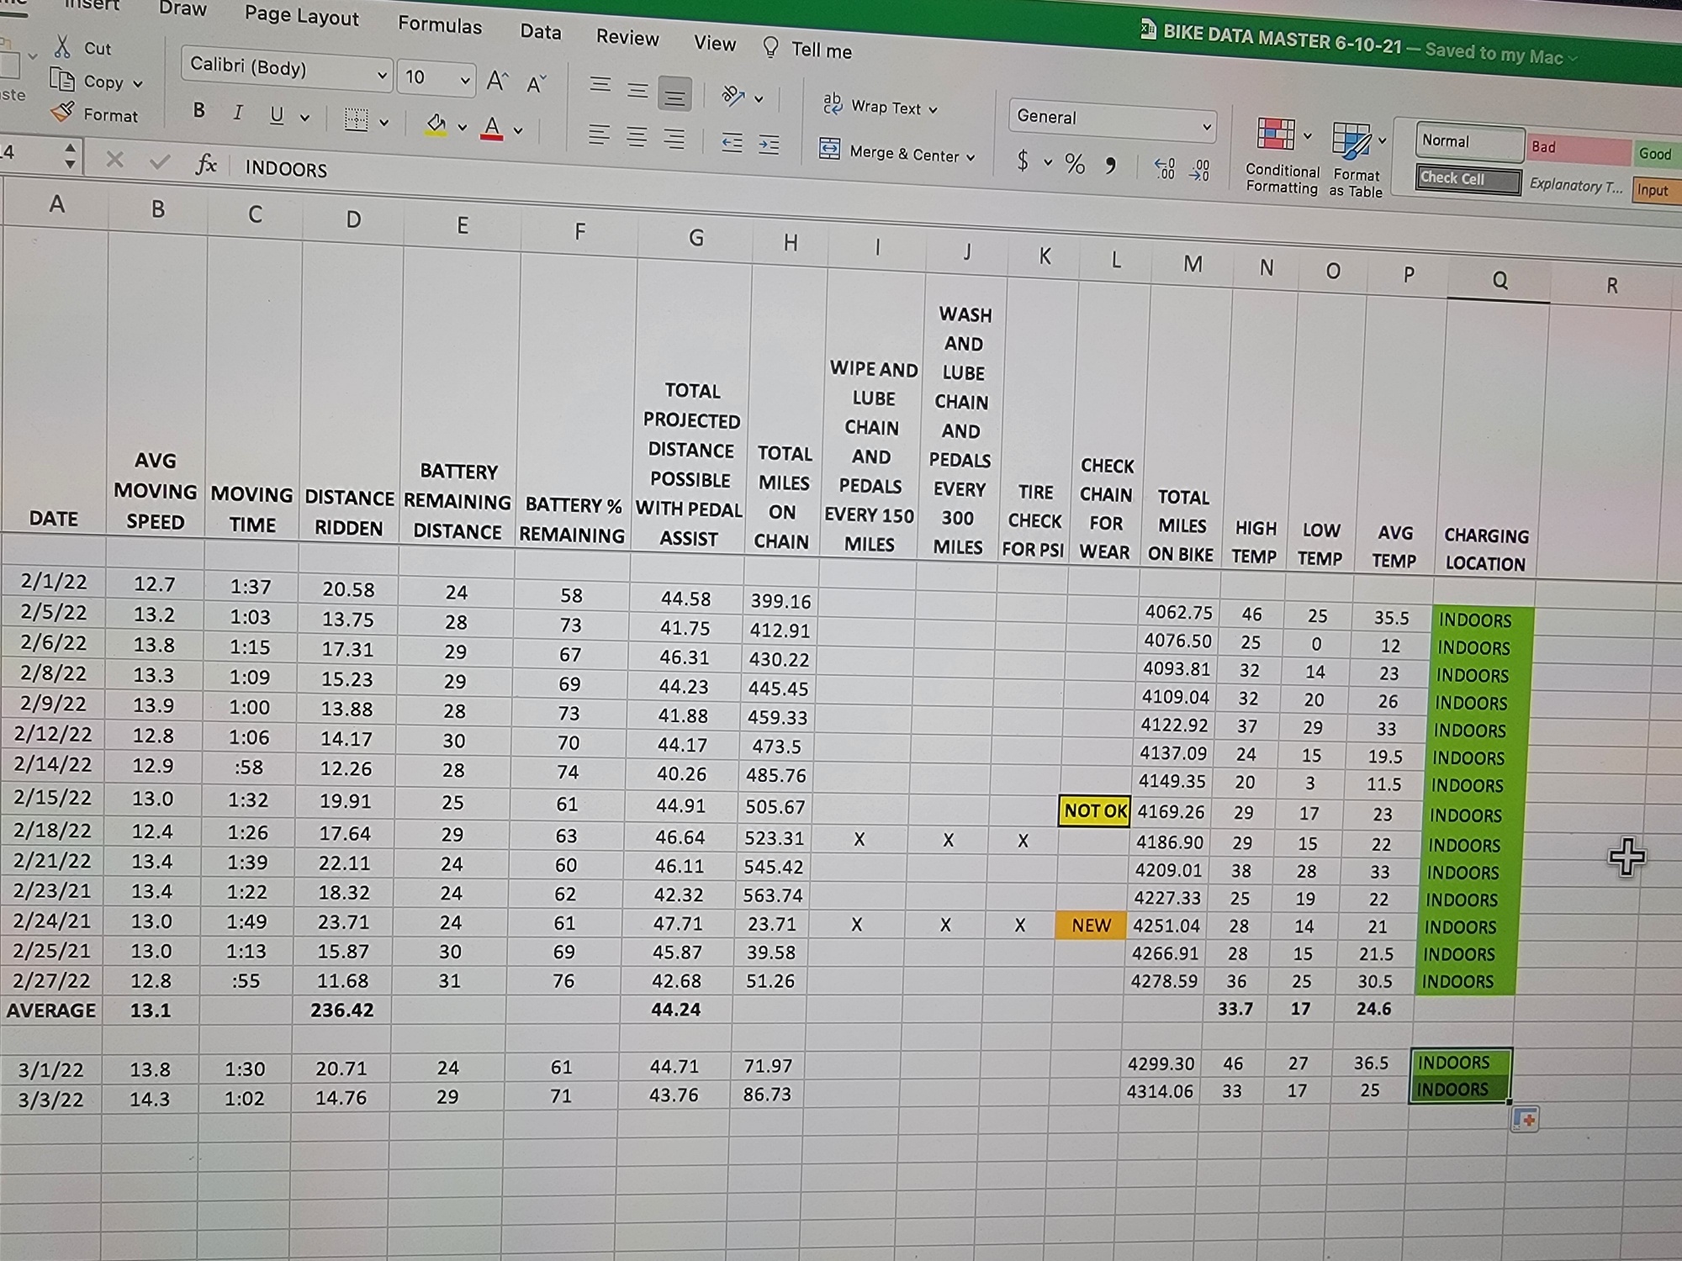Image resolution: width=1682 pixels, height=1261 pixels.
Task: Click the Paste Options icon below the selection
Action: click(x=1525, y=1119)
